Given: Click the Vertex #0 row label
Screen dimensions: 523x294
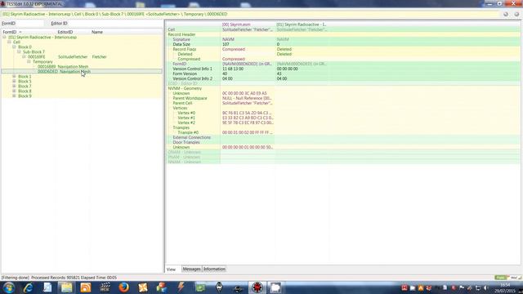Looking at the screenshot, I should point(186,113).
